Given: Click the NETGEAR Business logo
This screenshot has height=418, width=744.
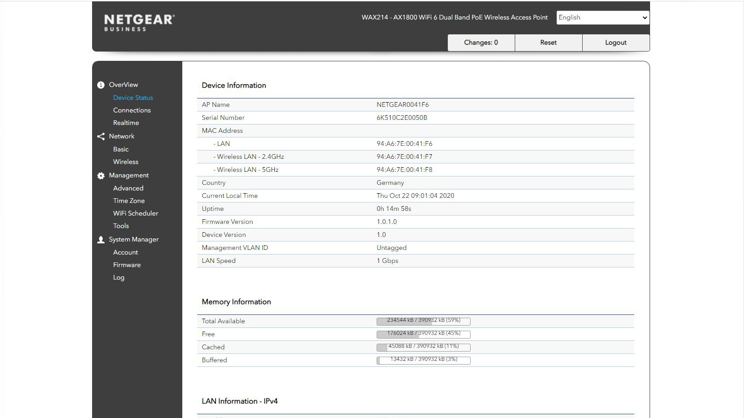Looking at the screenshot, I should tap(139, 22).
